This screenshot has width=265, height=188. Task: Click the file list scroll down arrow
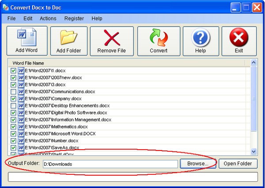tap(254, 151)
